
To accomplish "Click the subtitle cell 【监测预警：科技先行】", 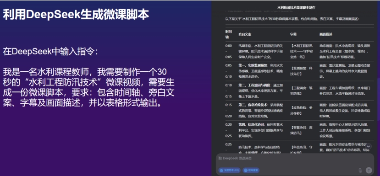I will (x=301, y=71).
